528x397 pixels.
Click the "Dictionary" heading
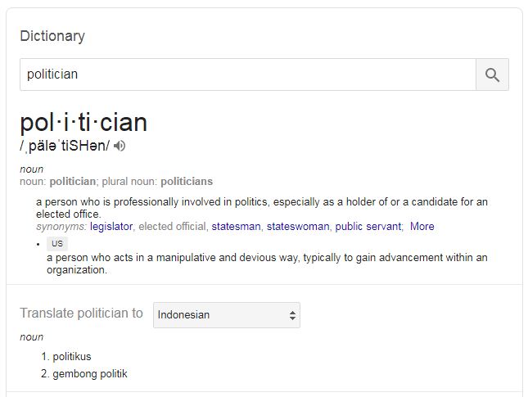[52, 36]
